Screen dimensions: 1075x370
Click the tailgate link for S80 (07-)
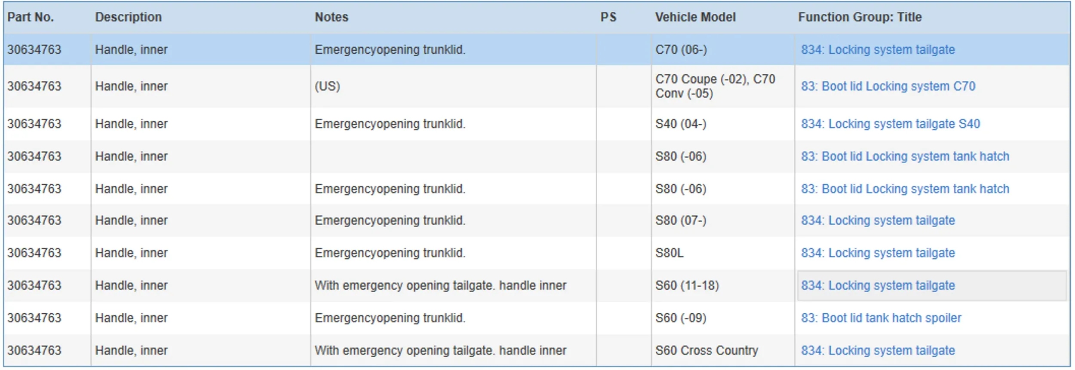(x=877, y=220)
